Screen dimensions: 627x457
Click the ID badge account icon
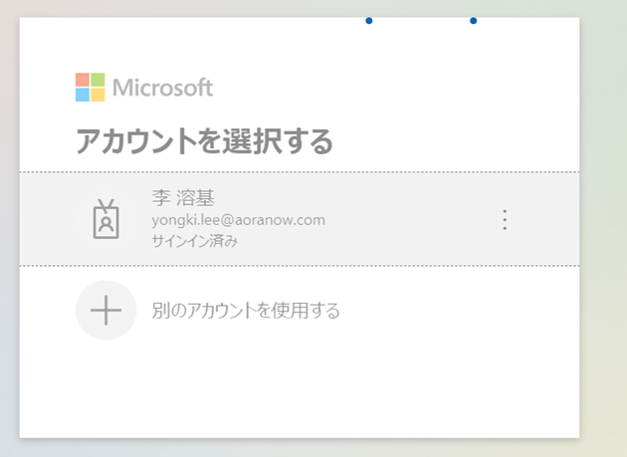point(105,219)
